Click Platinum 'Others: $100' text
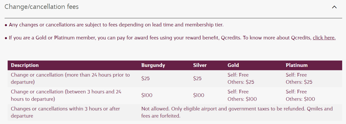This screenshot has height=124, width=346. (x=300, y=99)
